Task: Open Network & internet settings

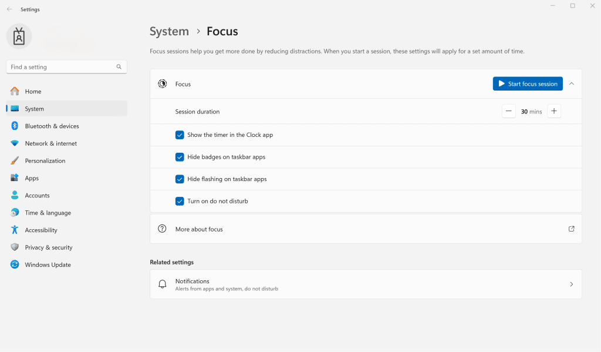Action: (x=67, y=143)
